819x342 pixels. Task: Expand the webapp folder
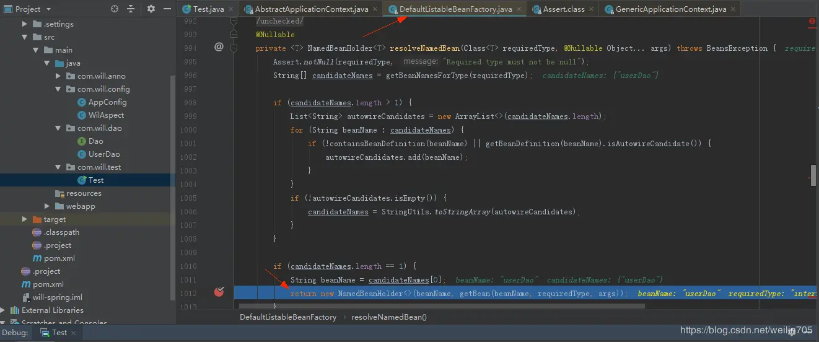point(47,206)
